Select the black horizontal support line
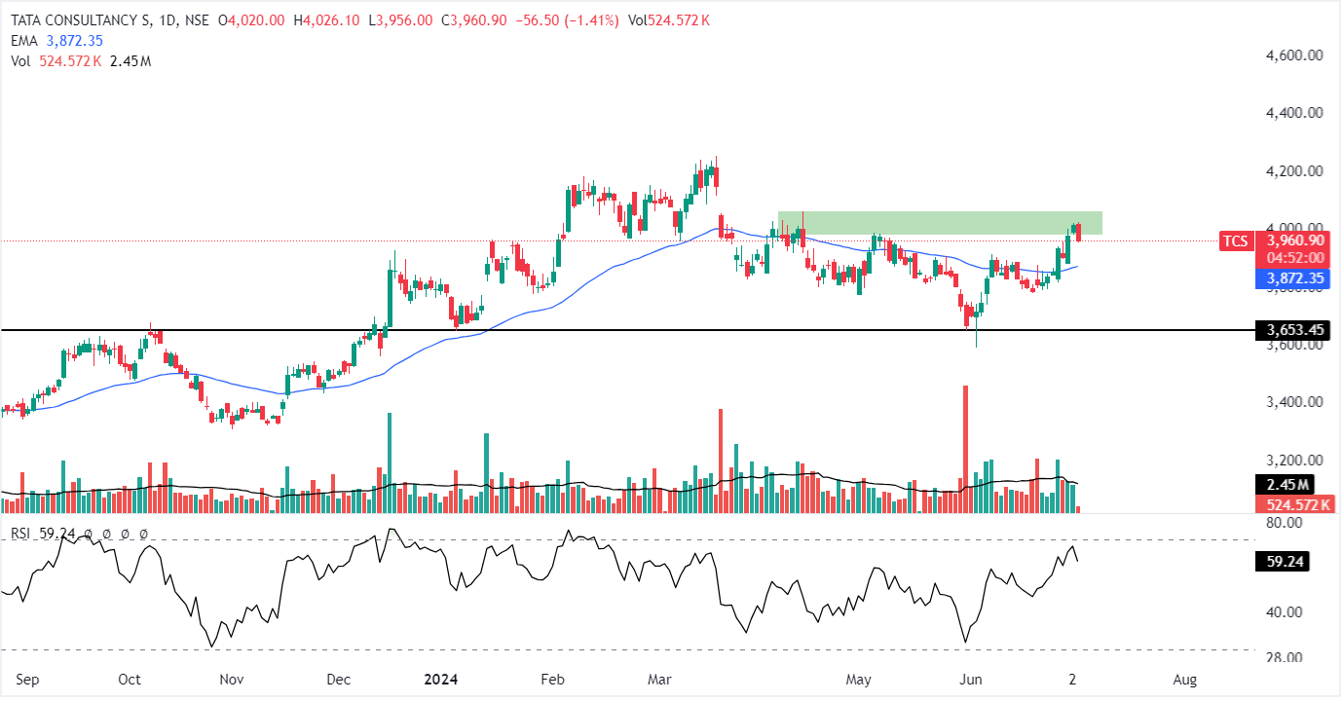1343x702 pixels. tap(584, 331)
